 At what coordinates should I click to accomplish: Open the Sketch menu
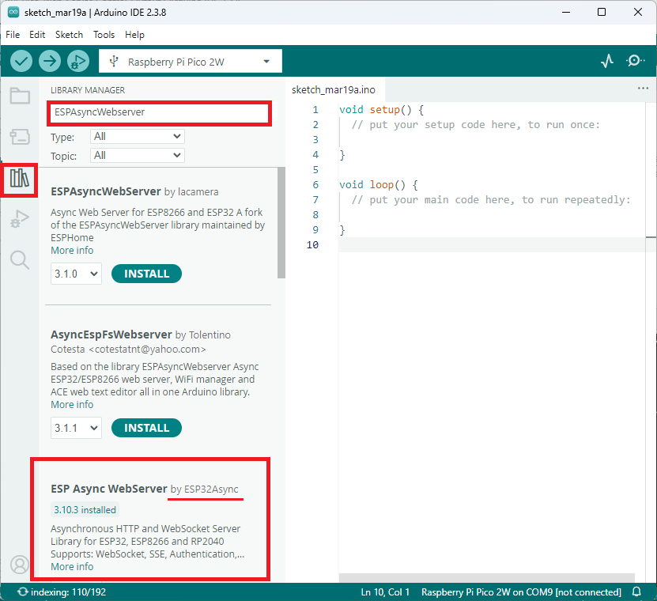tap(69, 35)
